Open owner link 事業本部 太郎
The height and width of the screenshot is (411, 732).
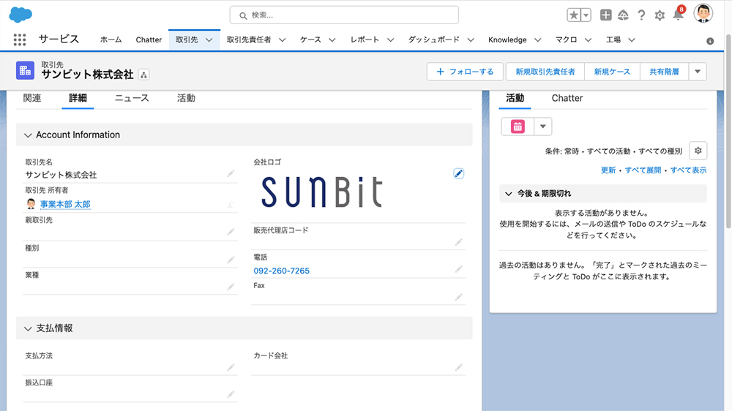point(65,204)
